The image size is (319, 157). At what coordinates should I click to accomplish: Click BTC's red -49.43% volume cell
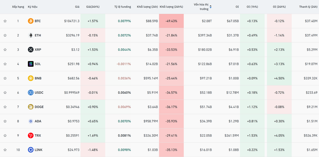(x=171, y=21)
